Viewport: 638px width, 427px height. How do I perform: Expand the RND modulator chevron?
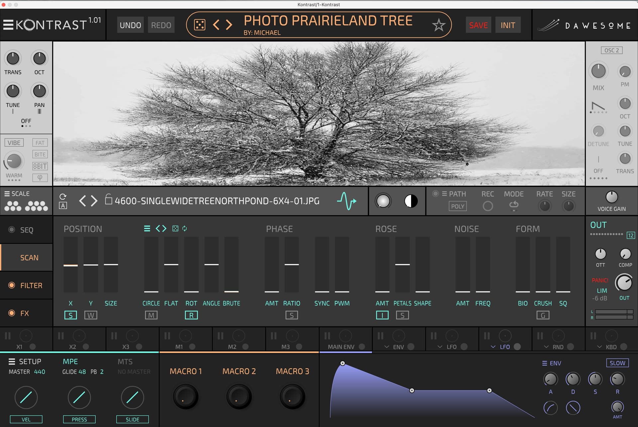(546, 347)
